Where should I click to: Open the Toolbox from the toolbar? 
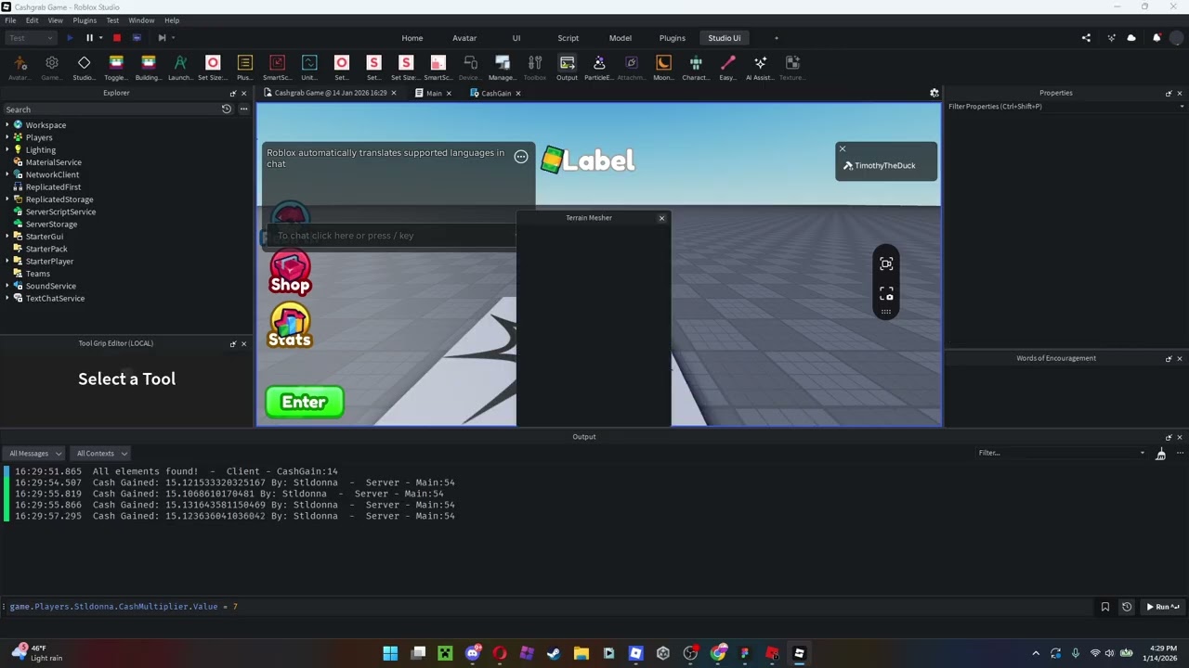coord(535,68)
